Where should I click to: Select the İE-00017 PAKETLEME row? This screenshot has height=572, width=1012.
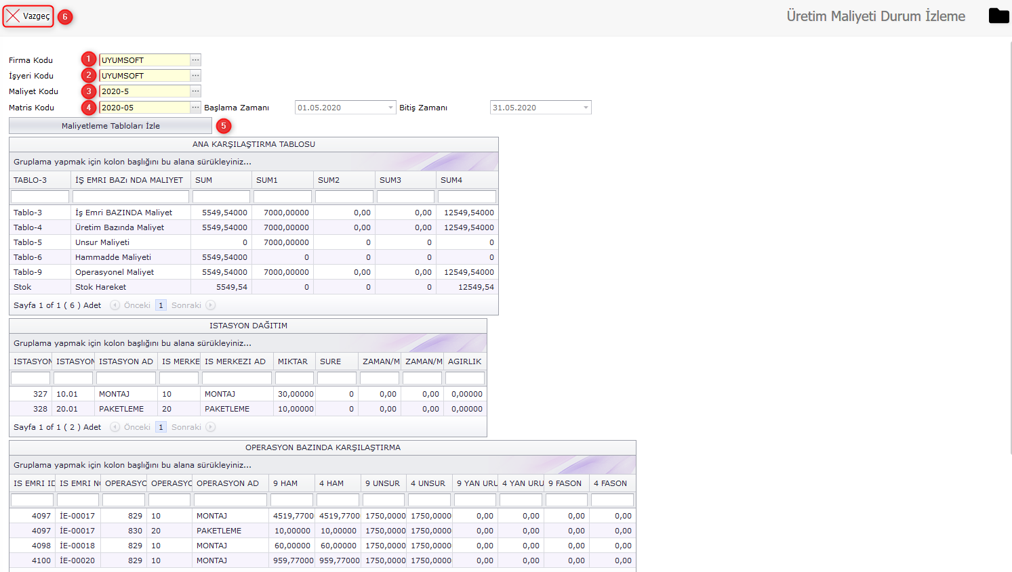coord(323,531)
